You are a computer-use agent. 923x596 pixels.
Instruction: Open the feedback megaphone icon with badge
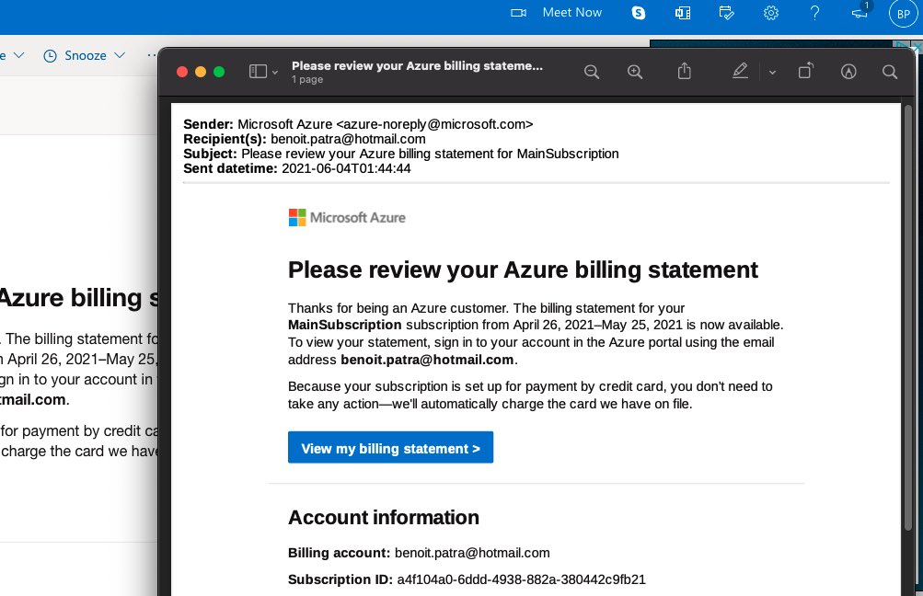[860, 12]
